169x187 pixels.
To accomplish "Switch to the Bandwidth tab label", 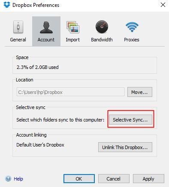I will point(102,40).
